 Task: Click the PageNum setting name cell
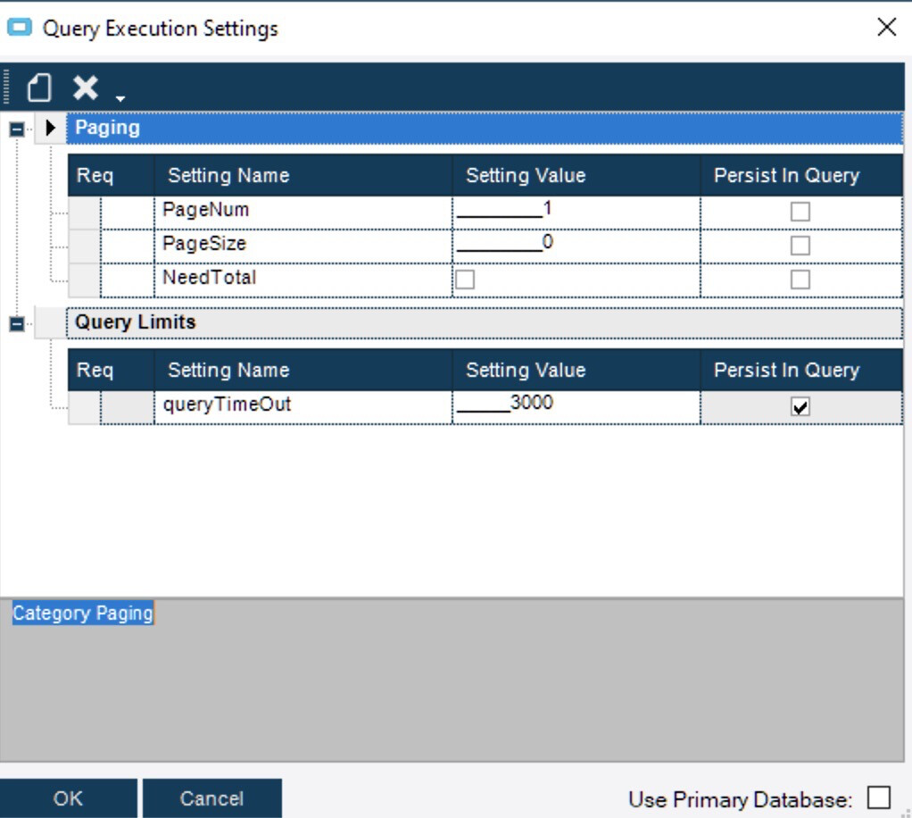303,212
